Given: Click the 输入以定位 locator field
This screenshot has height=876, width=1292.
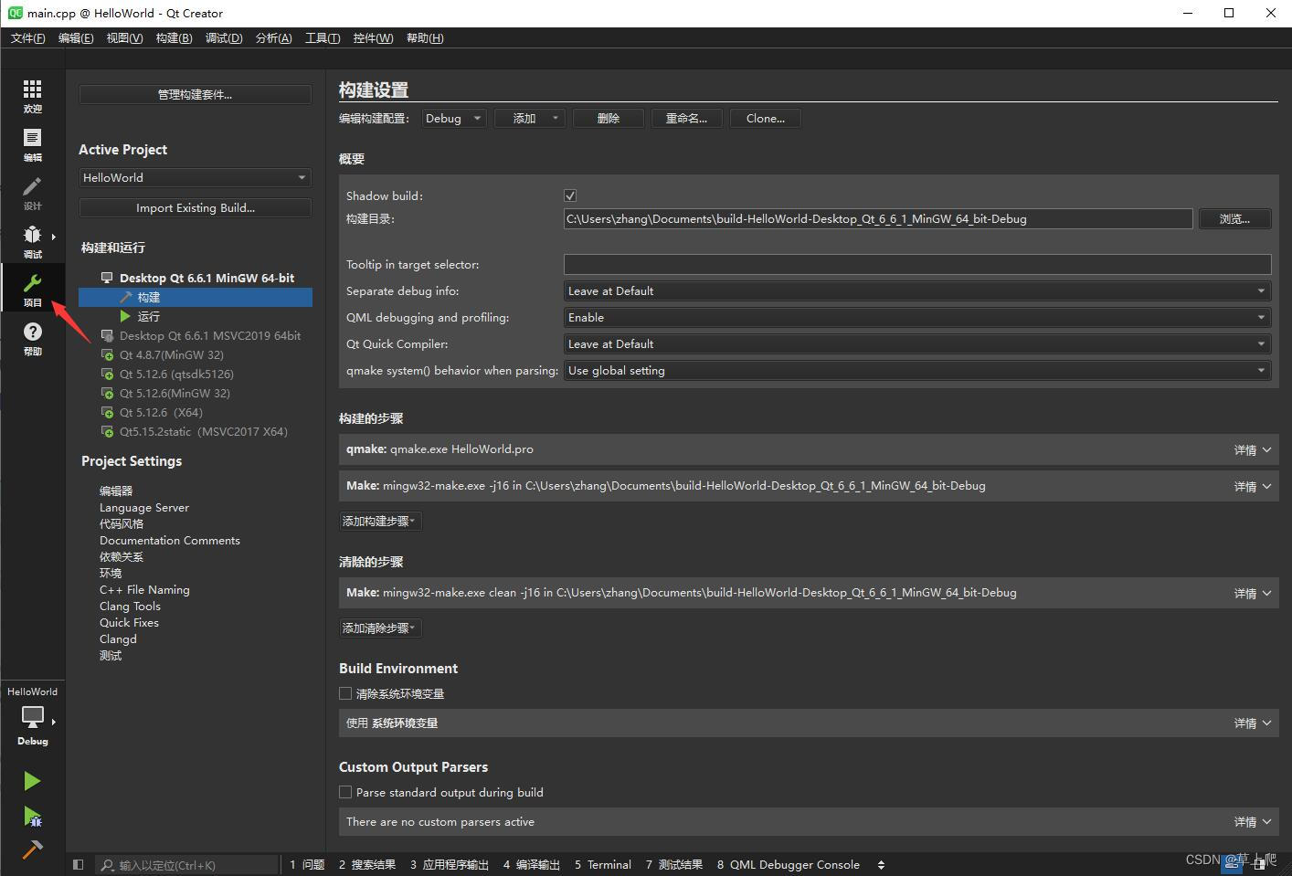Looking at the screenshot, I should click(x=187, y=864).
